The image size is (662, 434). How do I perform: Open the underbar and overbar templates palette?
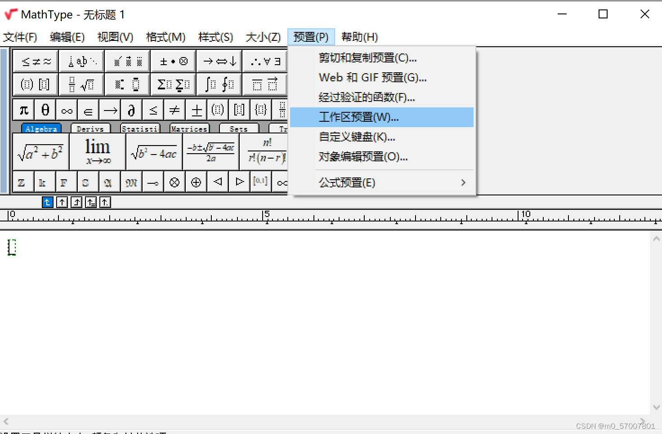(265, 84)
